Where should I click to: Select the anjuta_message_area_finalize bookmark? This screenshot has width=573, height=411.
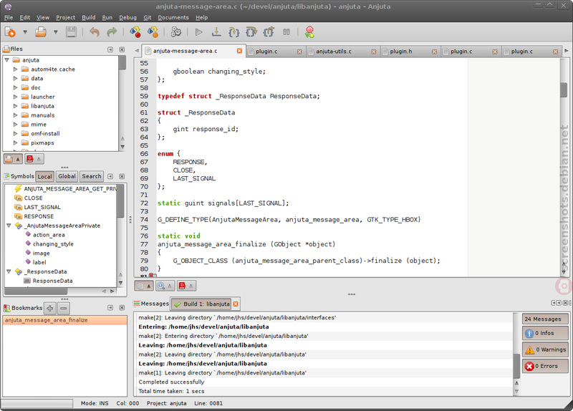click(x=65, y=320)
